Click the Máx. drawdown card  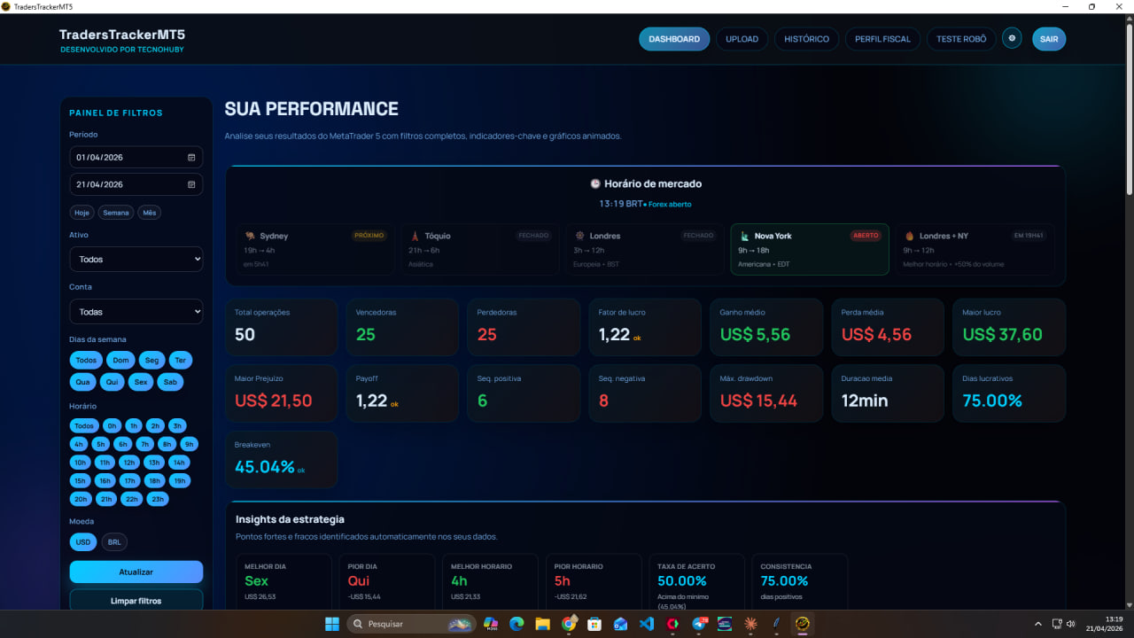(766, 393)
